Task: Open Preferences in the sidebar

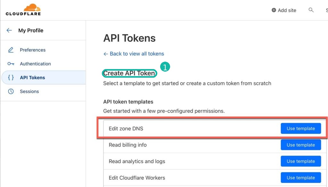Action: [33, 50]
